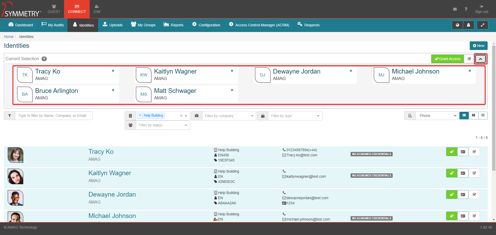Switch to the IDM module tab
The height and width of the screenshot is (235, 496).
[97, 9]
